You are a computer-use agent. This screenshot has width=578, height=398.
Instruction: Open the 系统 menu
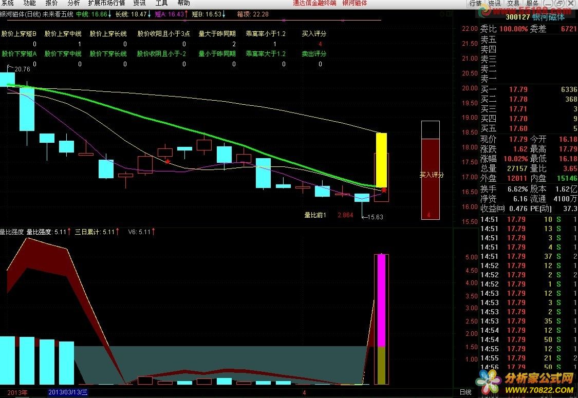coord(7,3)
